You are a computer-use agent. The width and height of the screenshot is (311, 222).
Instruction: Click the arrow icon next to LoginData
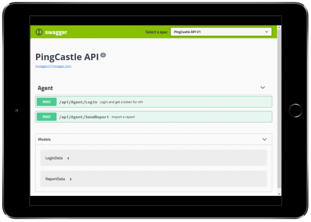(68, 158)
